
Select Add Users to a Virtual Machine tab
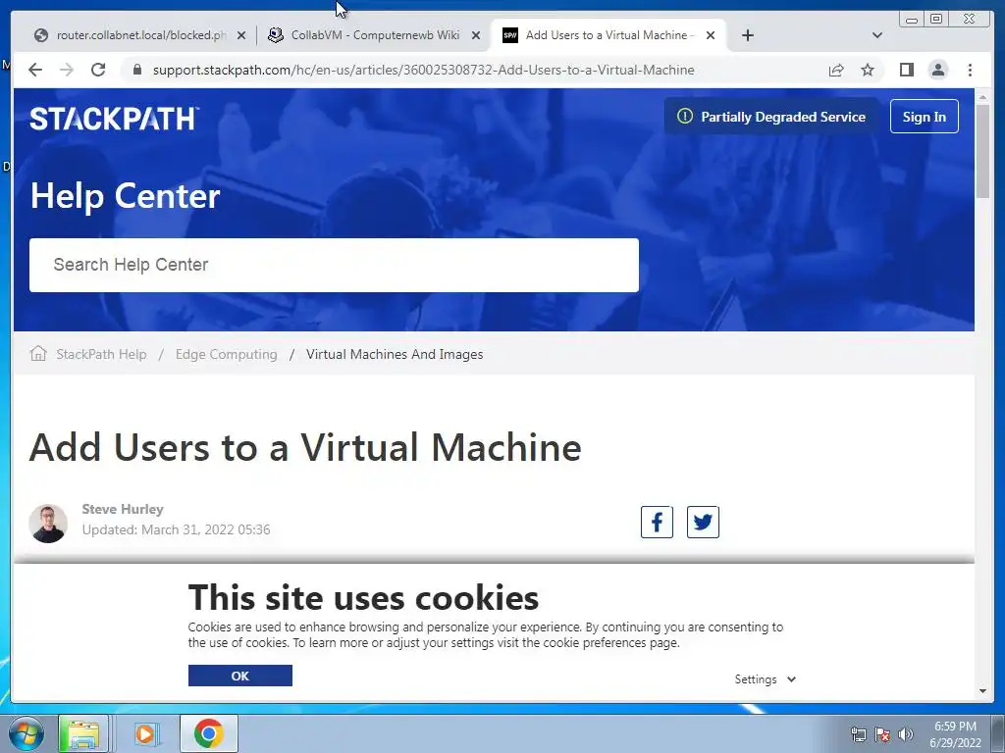pyautogui.click(x=608, y=35)
